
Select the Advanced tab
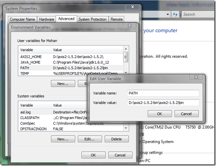pyautogui.click(x=66, y=19)
